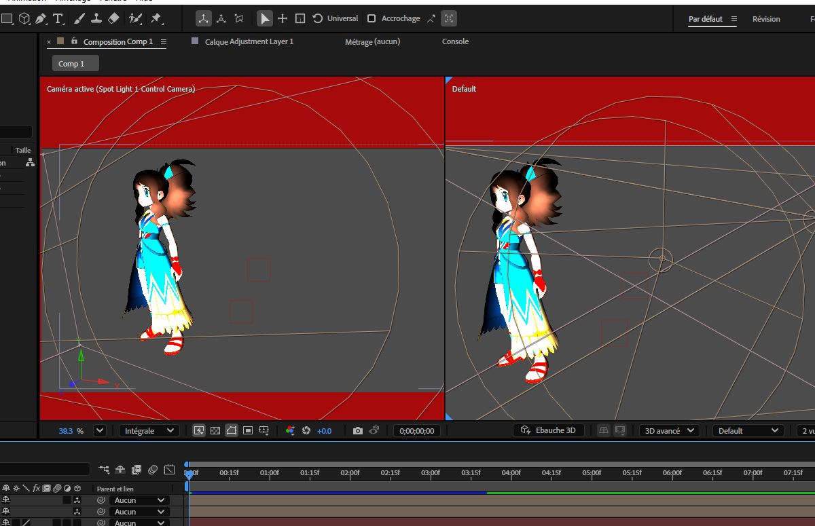Screen dimensions: 815x526
Task: Select the Text tool
Action: [58, 18]
